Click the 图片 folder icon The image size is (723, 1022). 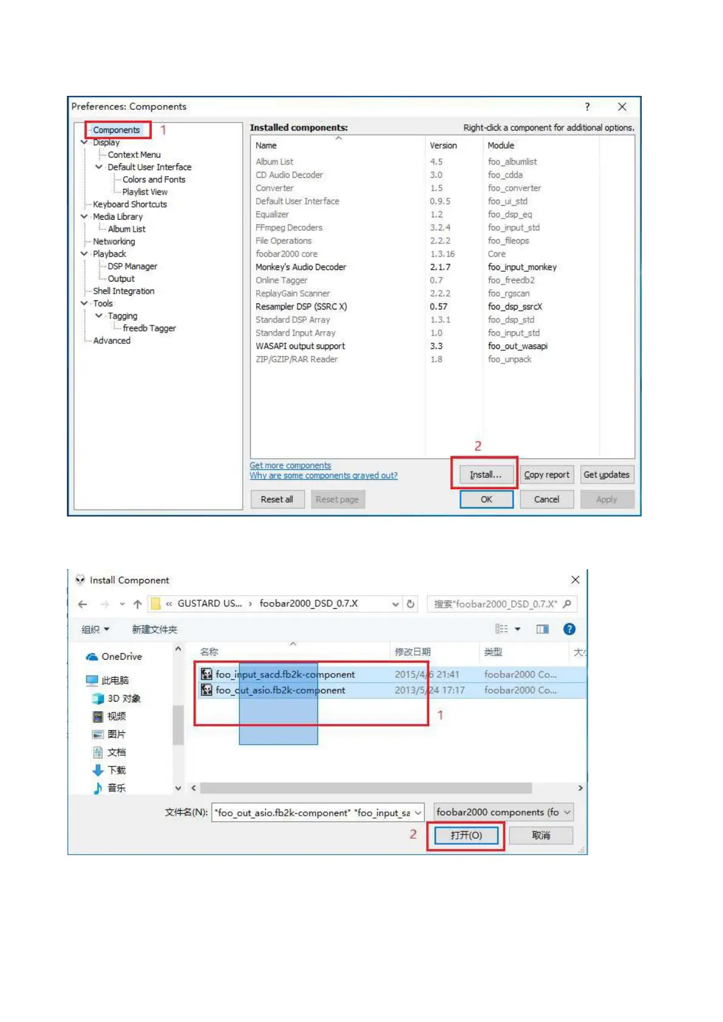98,734
